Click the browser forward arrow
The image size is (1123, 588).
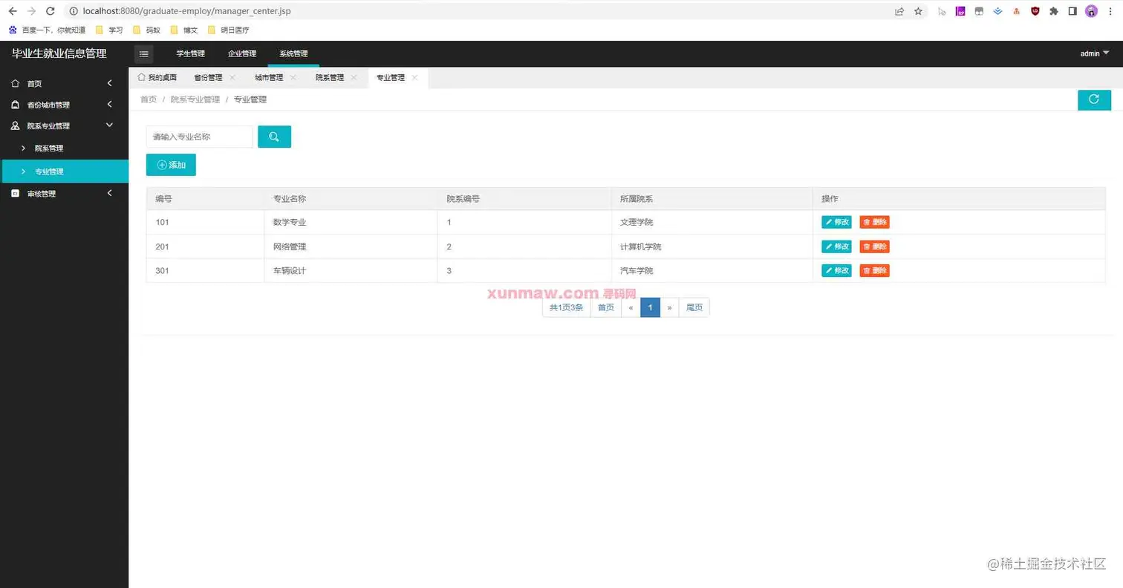tap(31, 11)
